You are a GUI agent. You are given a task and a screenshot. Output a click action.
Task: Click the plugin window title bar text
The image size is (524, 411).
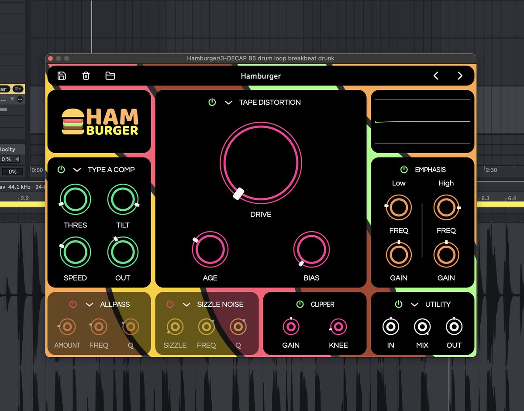261,58
